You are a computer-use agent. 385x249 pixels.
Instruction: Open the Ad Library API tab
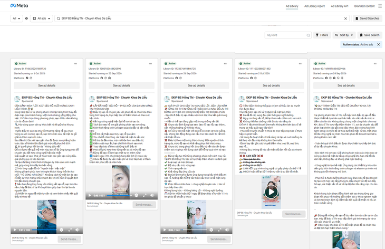point(339,6)
